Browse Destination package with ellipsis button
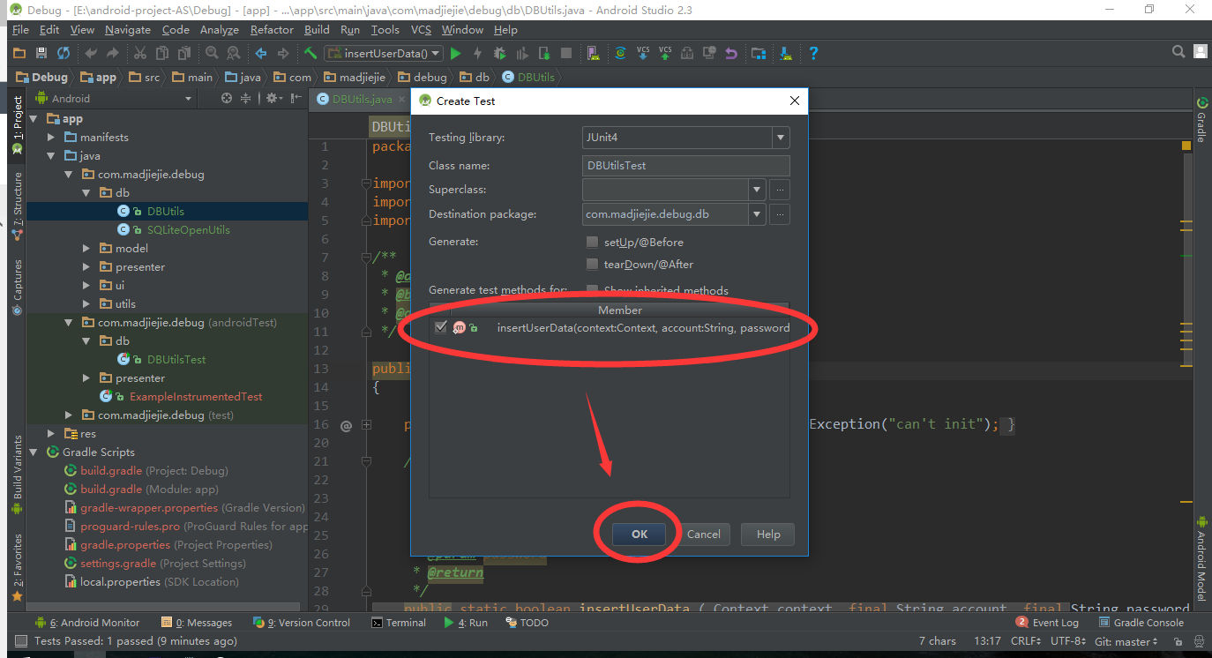The height and width of the screenshot is (658, 1212). [x=780, y=214]
